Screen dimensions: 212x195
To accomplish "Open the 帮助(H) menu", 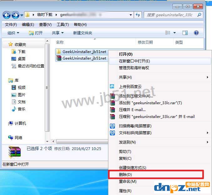I will pyautogui.click(x=80, y=25).
